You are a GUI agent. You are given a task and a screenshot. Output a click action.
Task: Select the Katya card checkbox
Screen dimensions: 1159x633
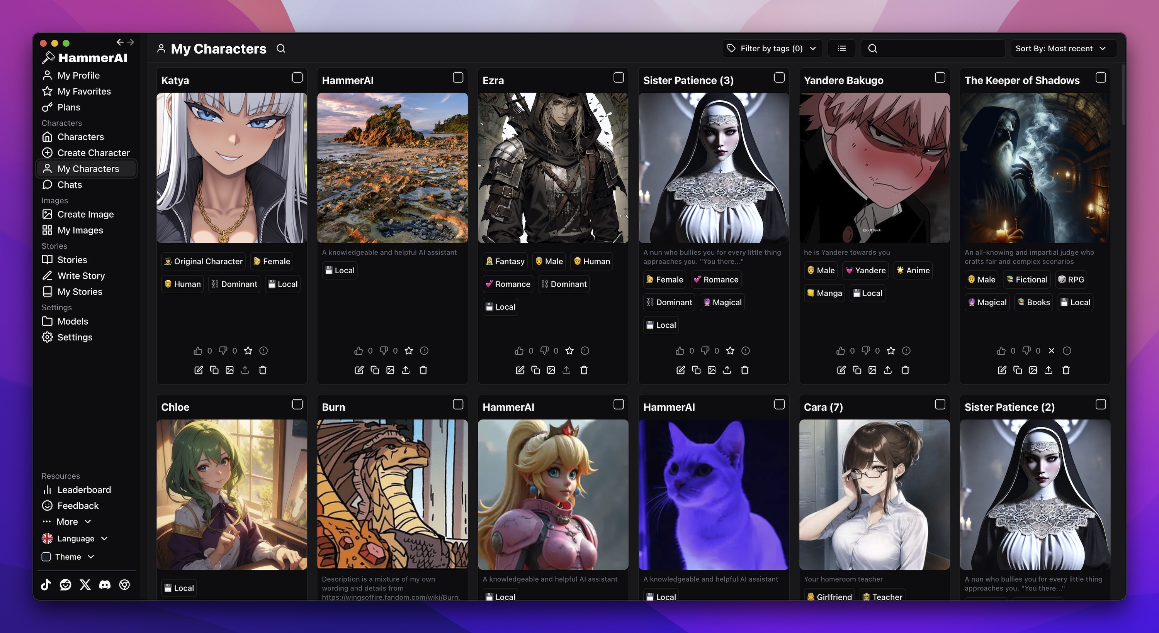point(297,77)
